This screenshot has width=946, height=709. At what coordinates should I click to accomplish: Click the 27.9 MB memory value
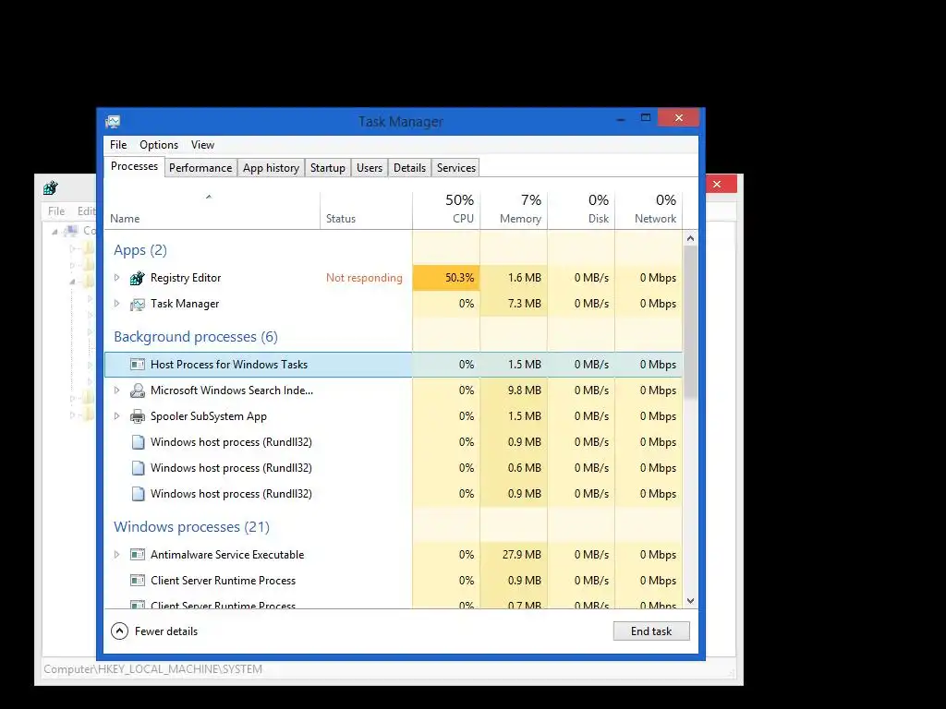[522, 555]
